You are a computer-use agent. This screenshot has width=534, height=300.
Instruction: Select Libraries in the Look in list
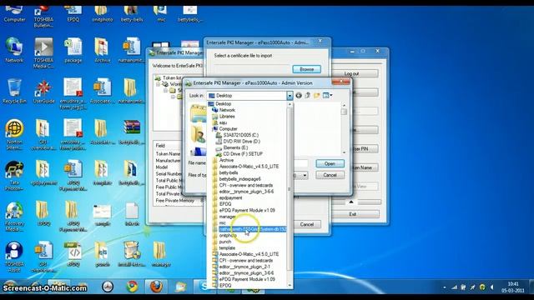pos(227,117)
